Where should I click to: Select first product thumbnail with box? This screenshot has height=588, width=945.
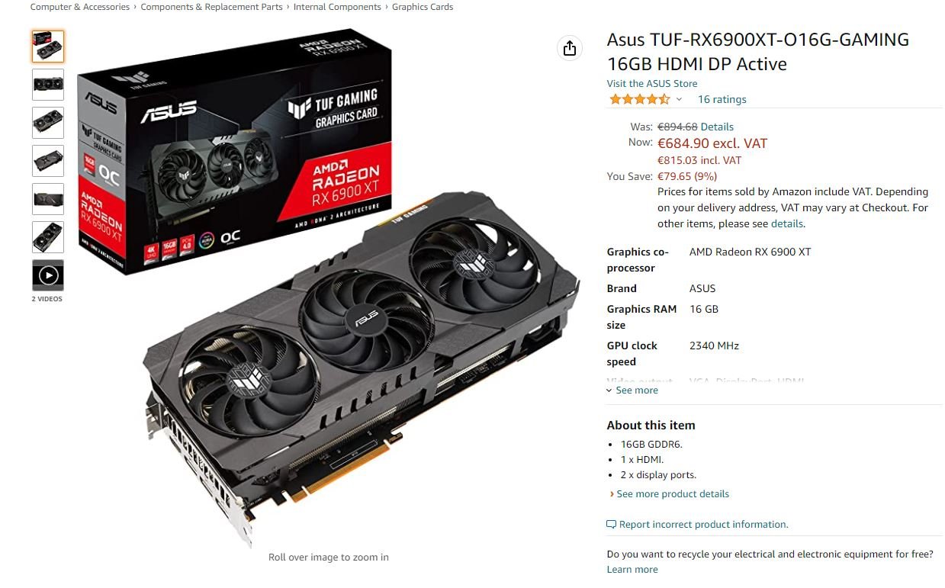coord(48,47)
